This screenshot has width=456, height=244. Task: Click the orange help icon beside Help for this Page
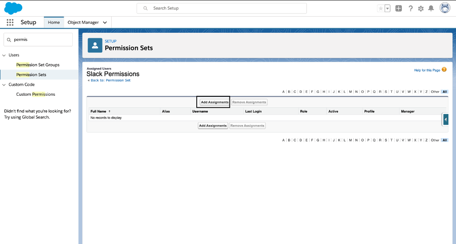click(444, 70)
